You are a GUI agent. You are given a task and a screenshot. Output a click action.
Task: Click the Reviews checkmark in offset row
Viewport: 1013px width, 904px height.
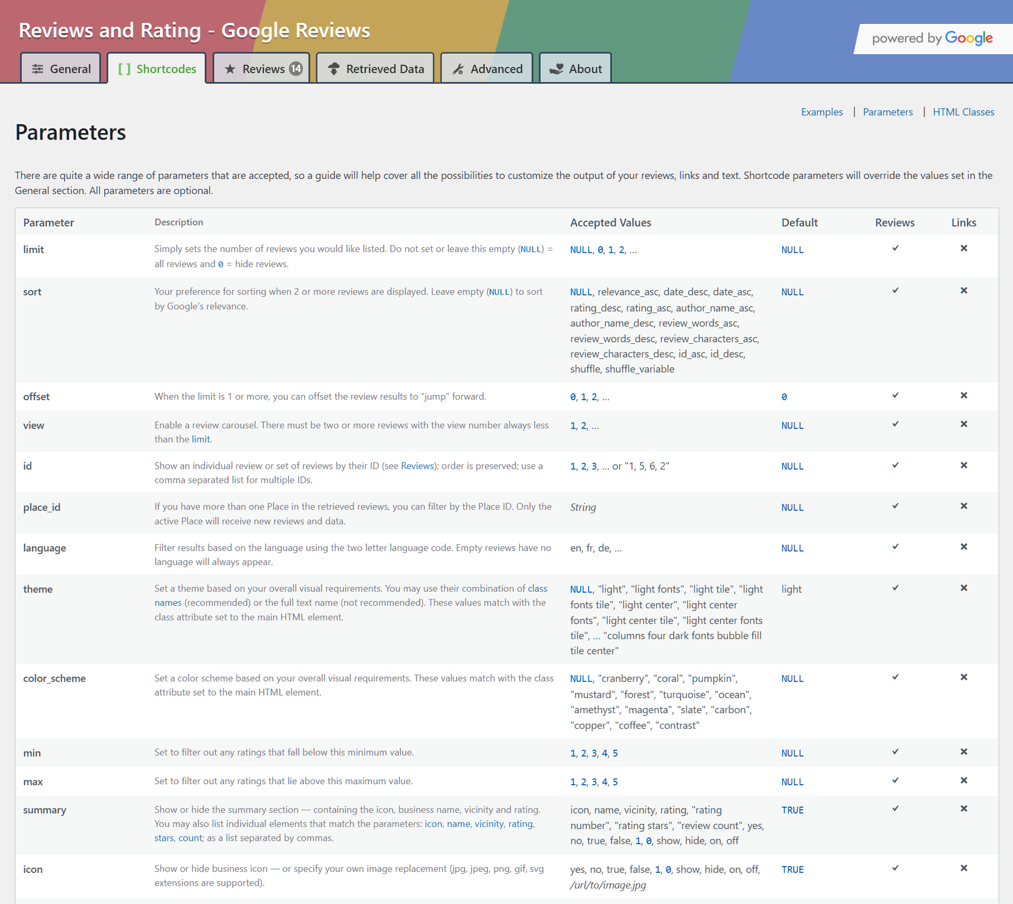click(895, 396)
